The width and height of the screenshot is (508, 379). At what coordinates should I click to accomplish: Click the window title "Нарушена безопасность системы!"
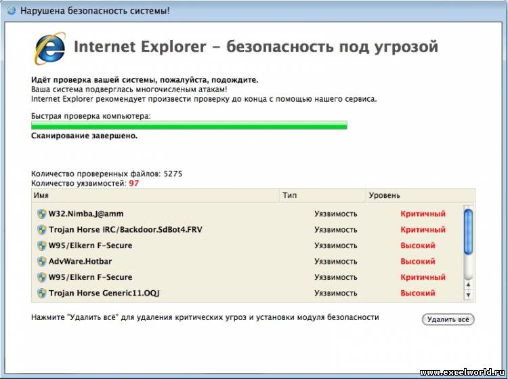(x=95, y=11)
